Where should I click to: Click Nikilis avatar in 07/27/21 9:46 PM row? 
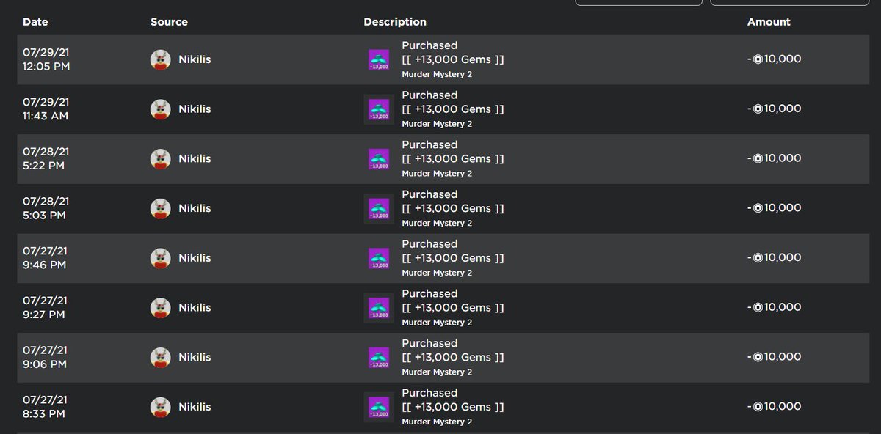(161, 258)
